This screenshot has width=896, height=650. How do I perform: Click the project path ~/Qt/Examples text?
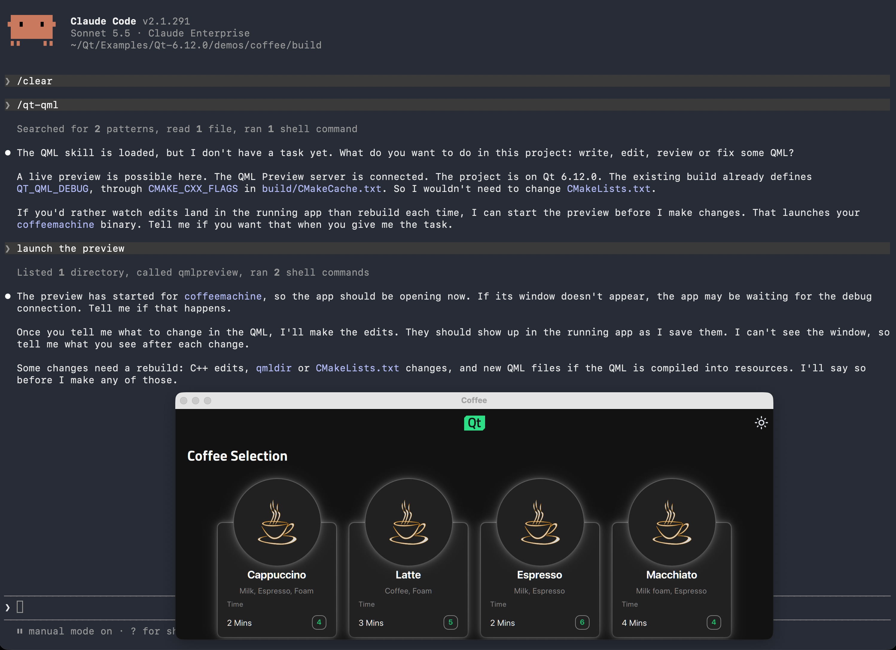(x=196, y=45)
